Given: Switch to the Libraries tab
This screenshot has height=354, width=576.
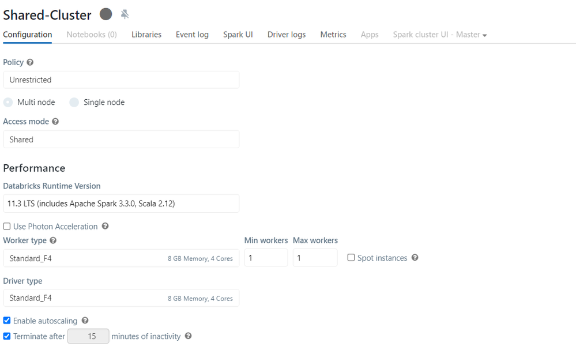Looking at the screenshot, I should 146,35.
